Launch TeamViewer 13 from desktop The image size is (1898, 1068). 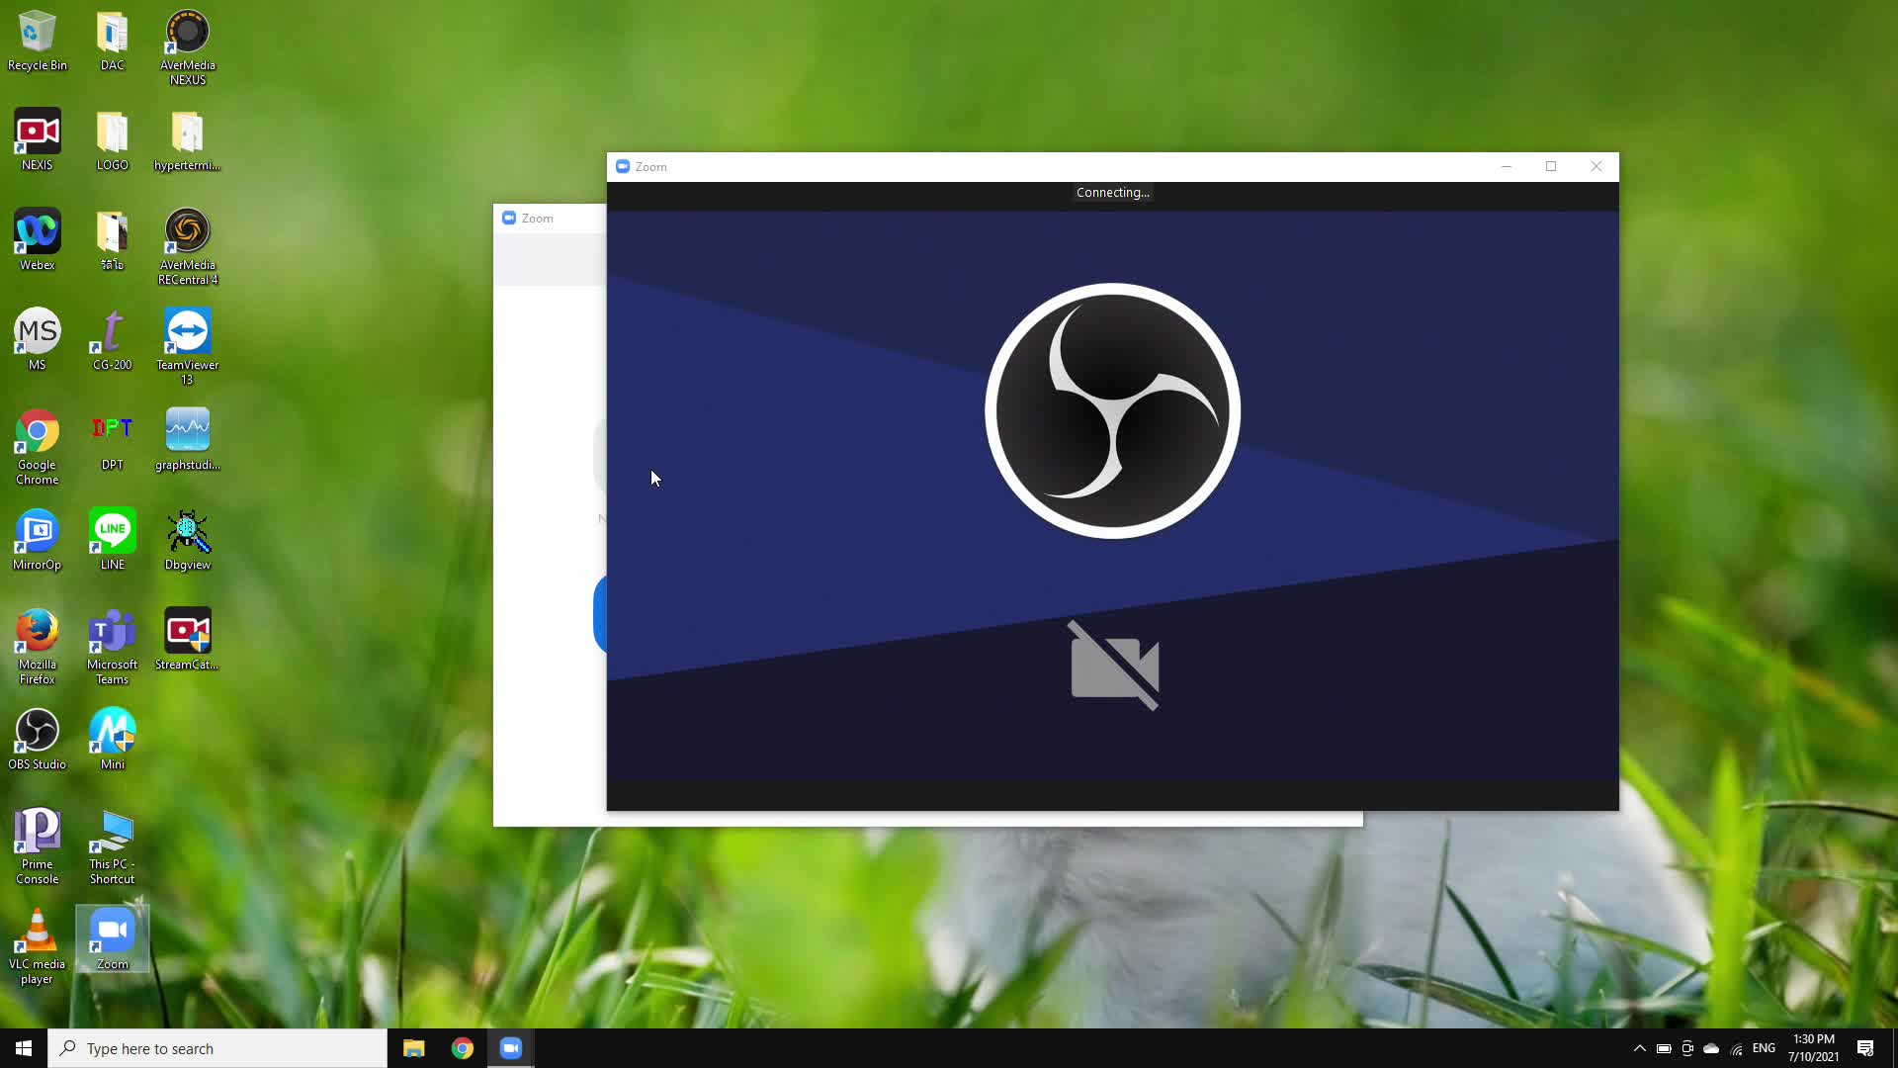click(188, 346)
